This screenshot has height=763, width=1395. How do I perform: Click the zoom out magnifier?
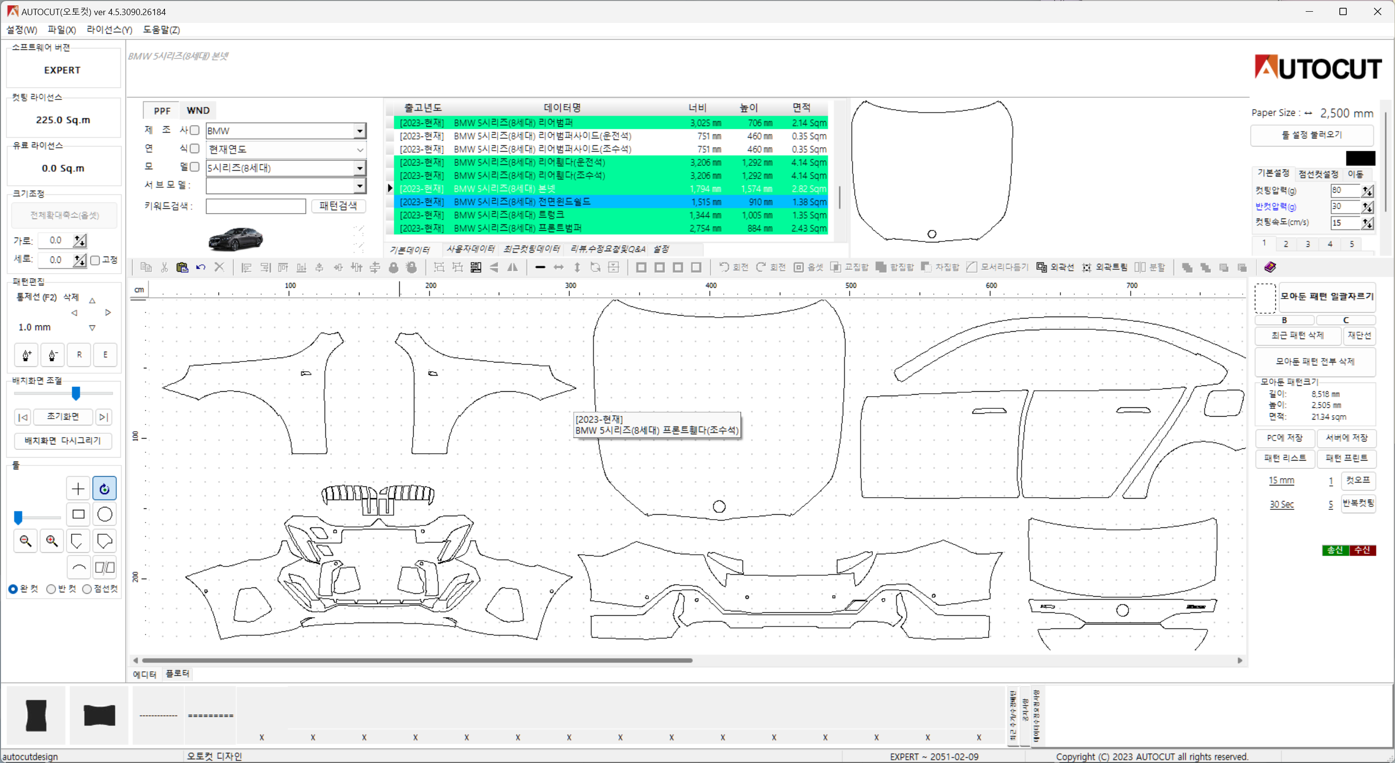coord(25,541)
